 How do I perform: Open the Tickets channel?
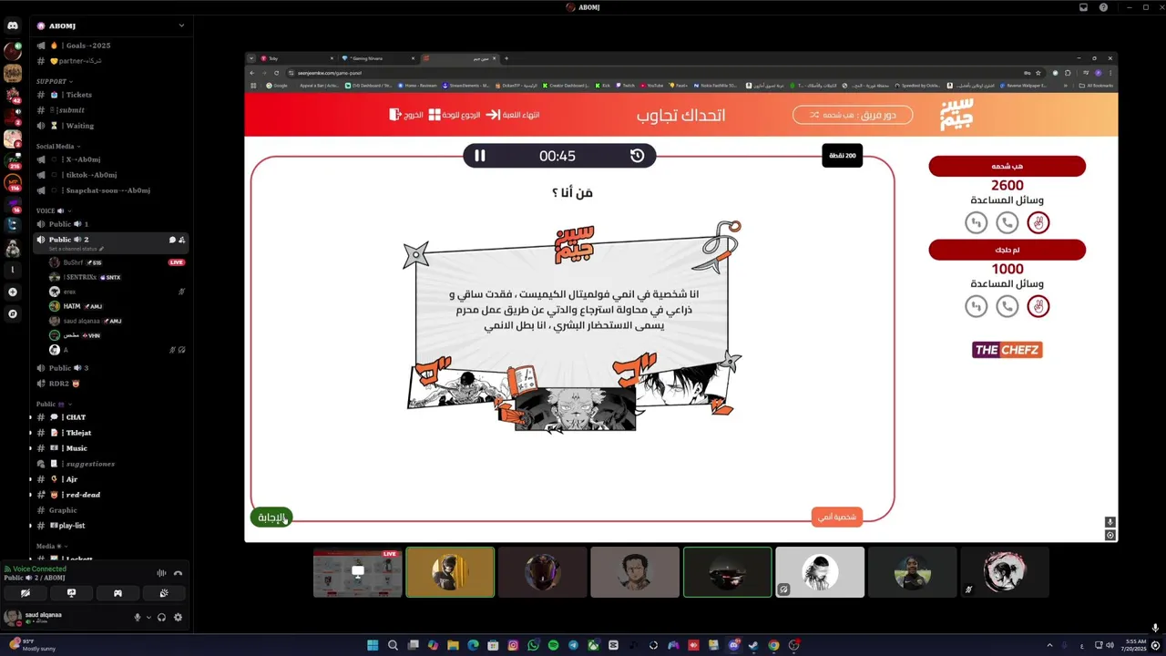[109, 95]
